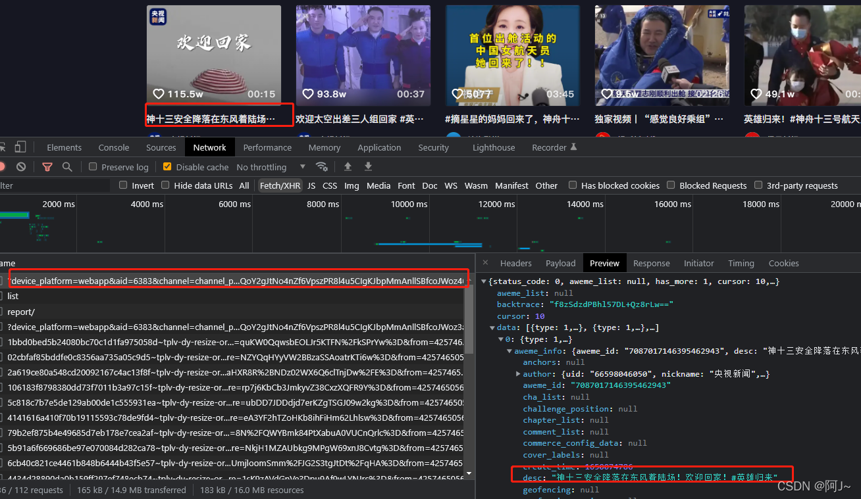Filter requests by Manifest type
The height and width of the screenshot is (499, 861).
coord(511,185)
